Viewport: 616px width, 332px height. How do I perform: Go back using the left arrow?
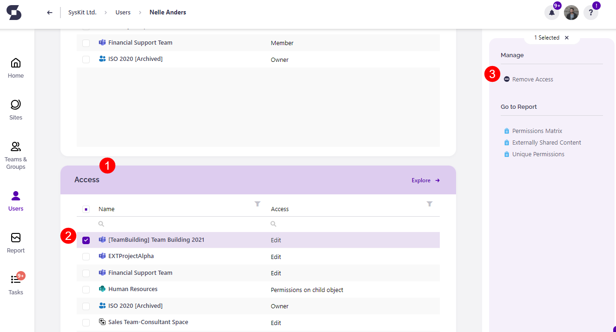(50, 13)
